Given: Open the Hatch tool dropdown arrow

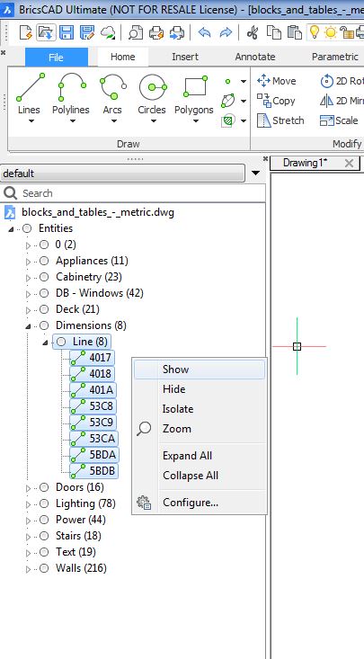Looking at the screenshot, I should click(x=244, y=121).
